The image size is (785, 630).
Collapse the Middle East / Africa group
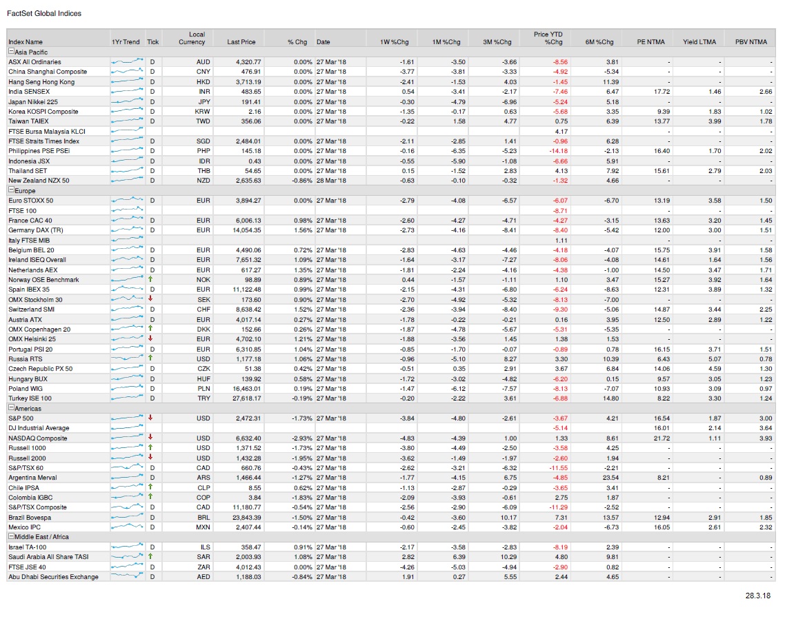11,536
